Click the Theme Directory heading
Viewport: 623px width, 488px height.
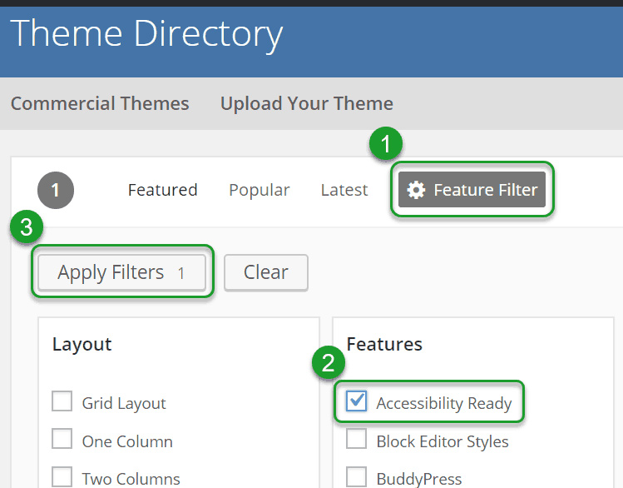tap(146, 34)
